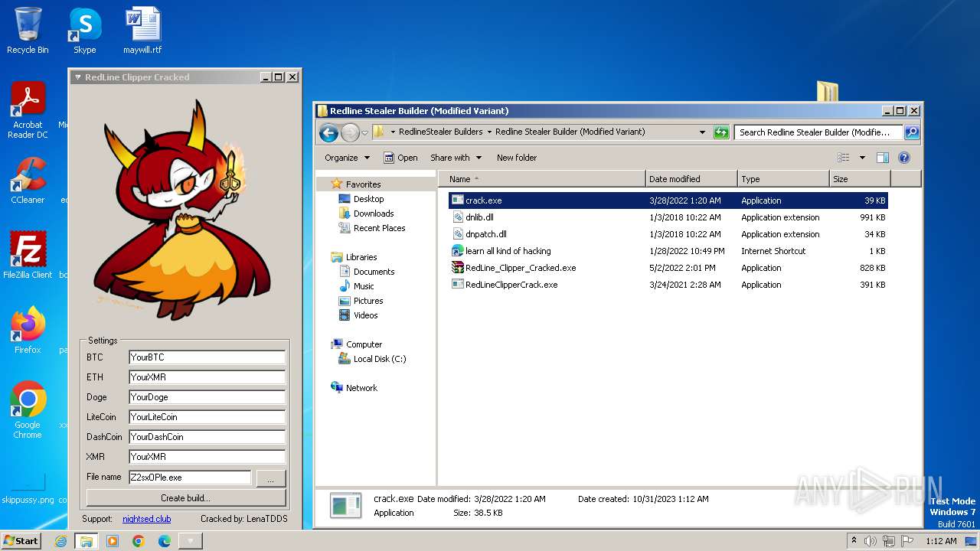Click New folder in the toolbar
This screenshot has width=980, height=551.
(517, 158)
